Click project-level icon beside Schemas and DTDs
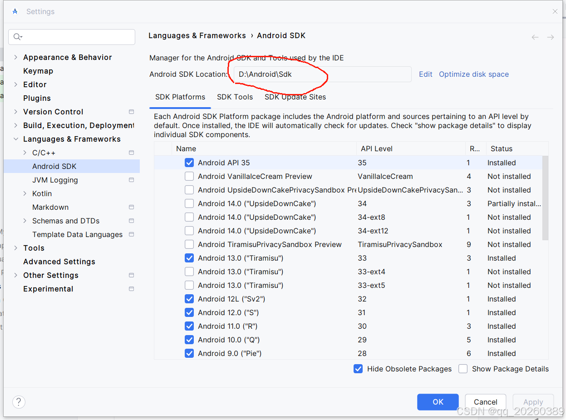The width and height of the screenshot is (566, 420). [131, 221]
